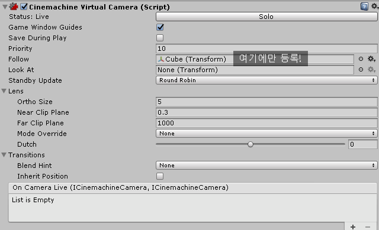Enable Save During Play checkbox
The width and height of the screenshot is (379, 230).
click(160, 38)
